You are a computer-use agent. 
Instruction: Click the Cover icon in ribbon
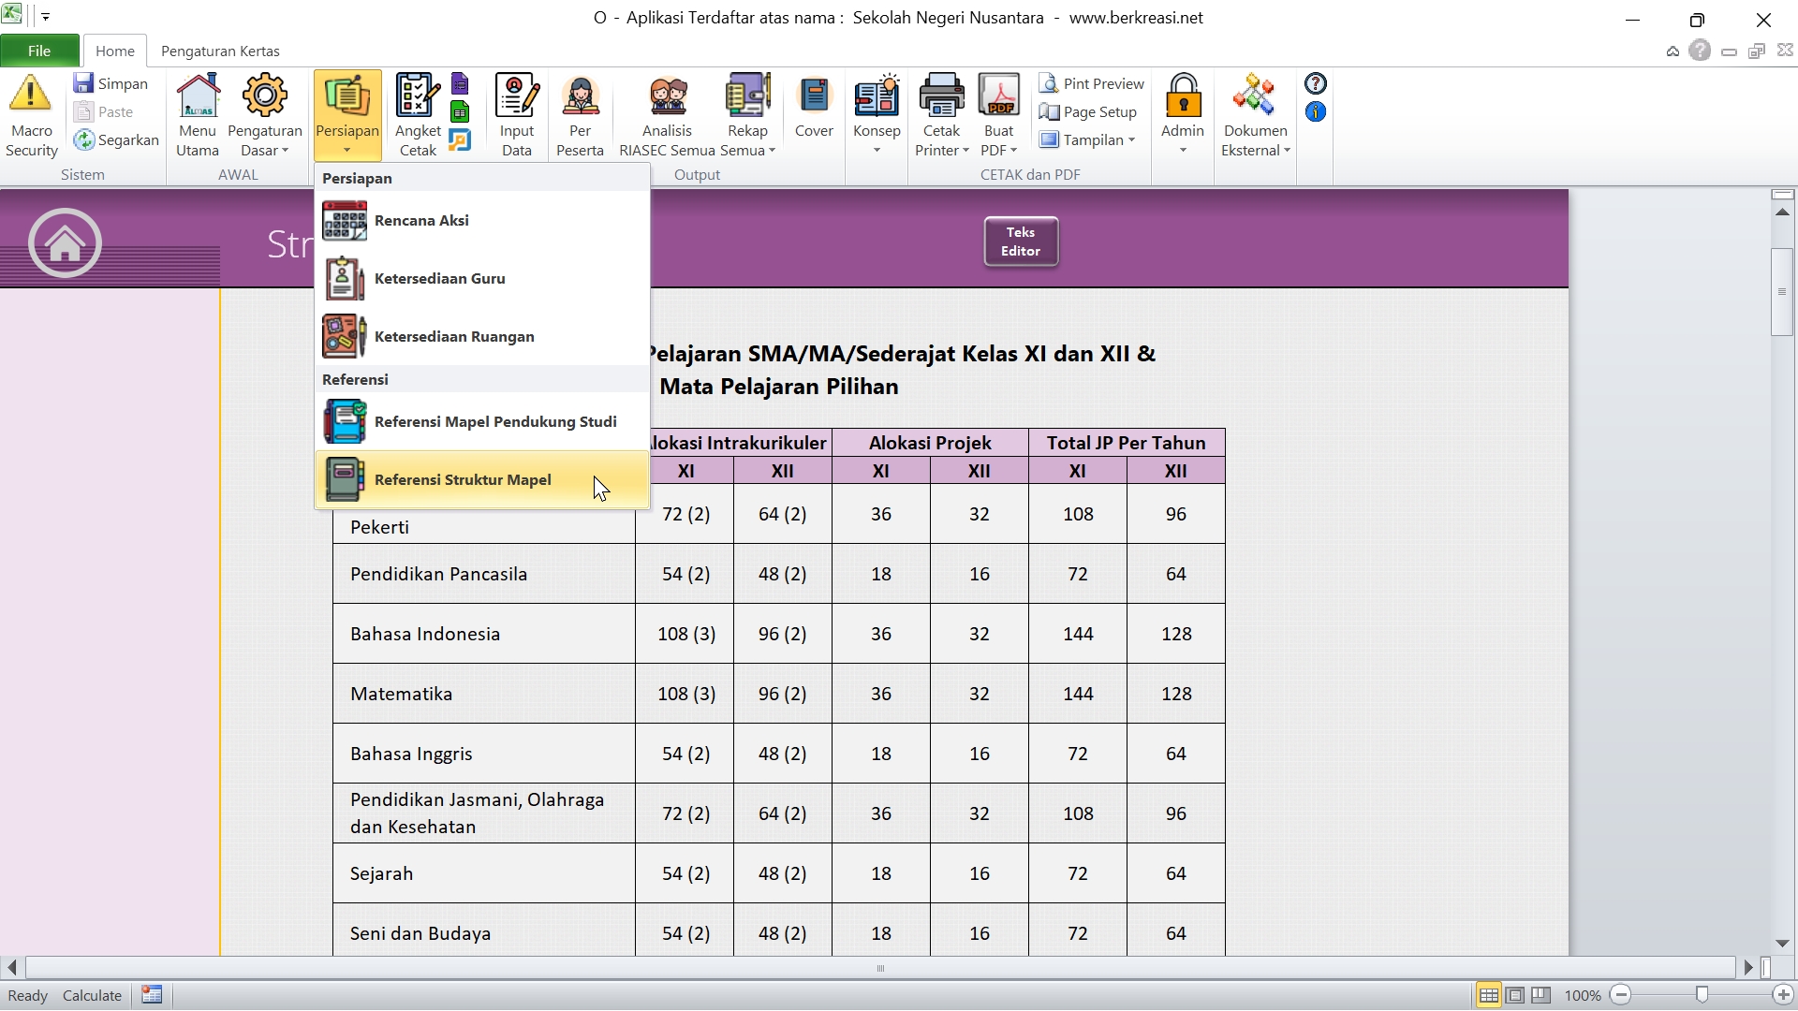click(814, 95)
